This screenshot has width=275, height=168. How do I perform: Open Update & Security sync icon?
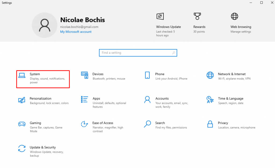[x=22, y=149]
